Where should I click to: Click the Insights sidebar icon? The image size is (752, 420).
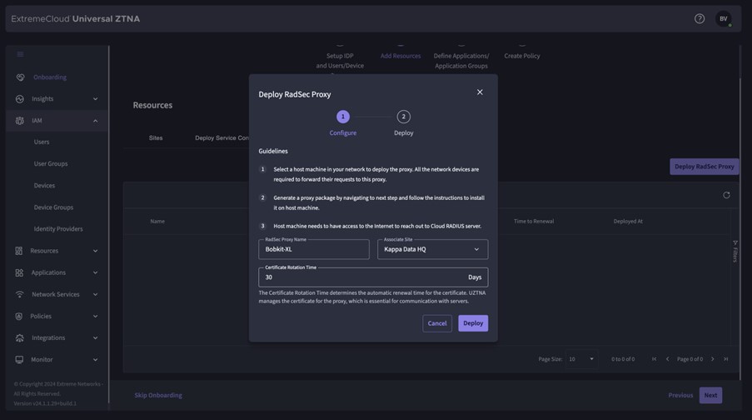tap(20, 99)
